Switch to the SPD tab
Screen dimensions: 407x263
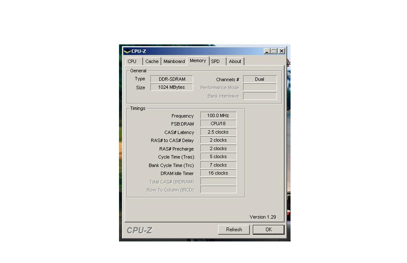pos(218,61)
